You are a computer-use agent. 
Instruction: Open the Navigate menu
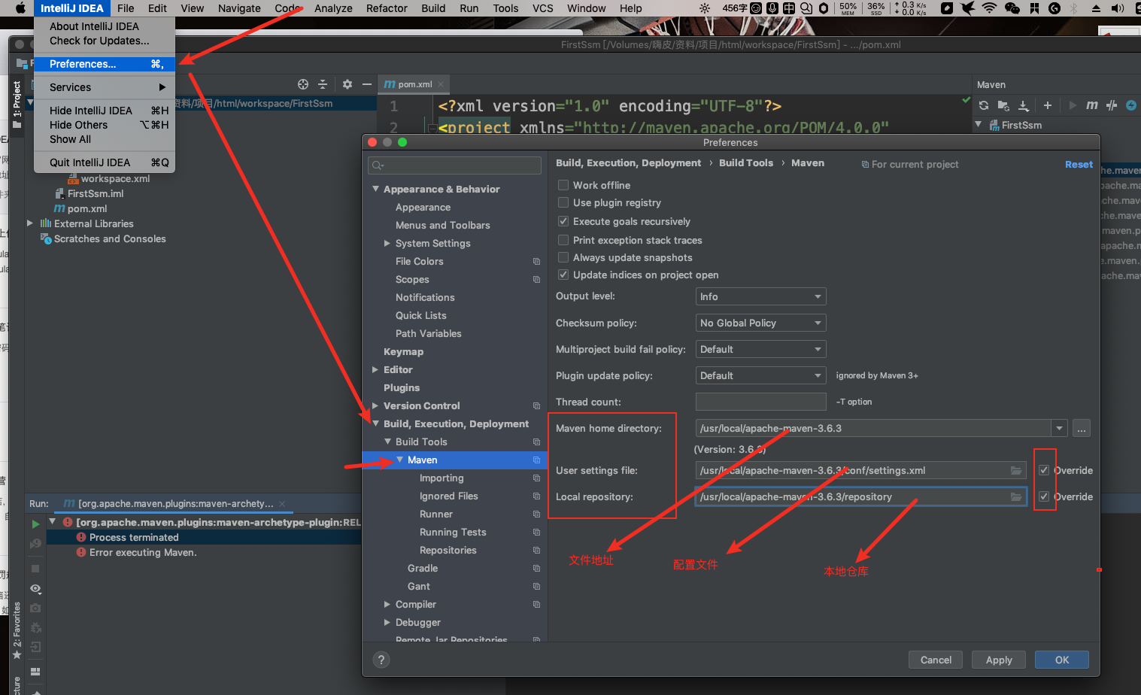(x=239, y=8)
